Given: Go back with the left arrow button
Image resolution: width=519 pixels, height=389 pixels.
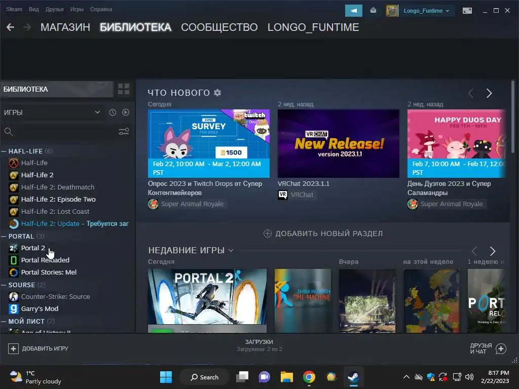Looking at the screenshot, I should point(10,27).
